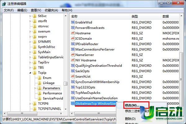Click the swenum folder icon

pyautogui.click(x=34, y=31)
